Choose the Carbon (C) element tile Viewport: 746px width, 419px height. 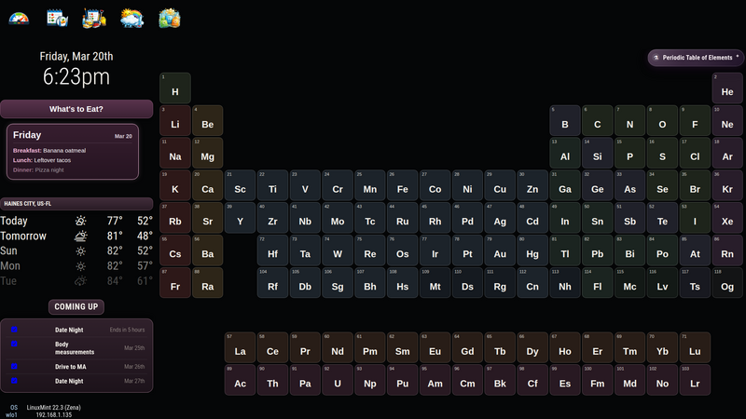pyautogui.click(x=598, y=120)
